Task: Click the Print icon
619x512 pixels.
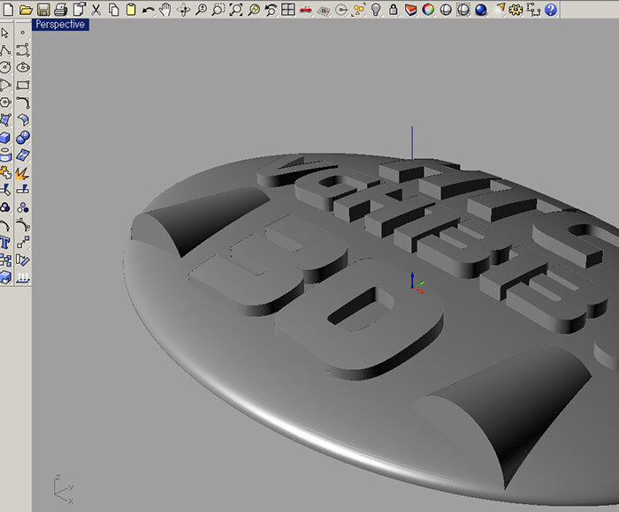Action: pyautogui.click(x=60, y=10)
